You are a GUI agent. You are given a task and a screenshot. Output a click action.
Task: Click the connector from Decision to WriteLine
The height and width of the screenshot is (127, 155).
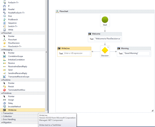click(96, 51)
